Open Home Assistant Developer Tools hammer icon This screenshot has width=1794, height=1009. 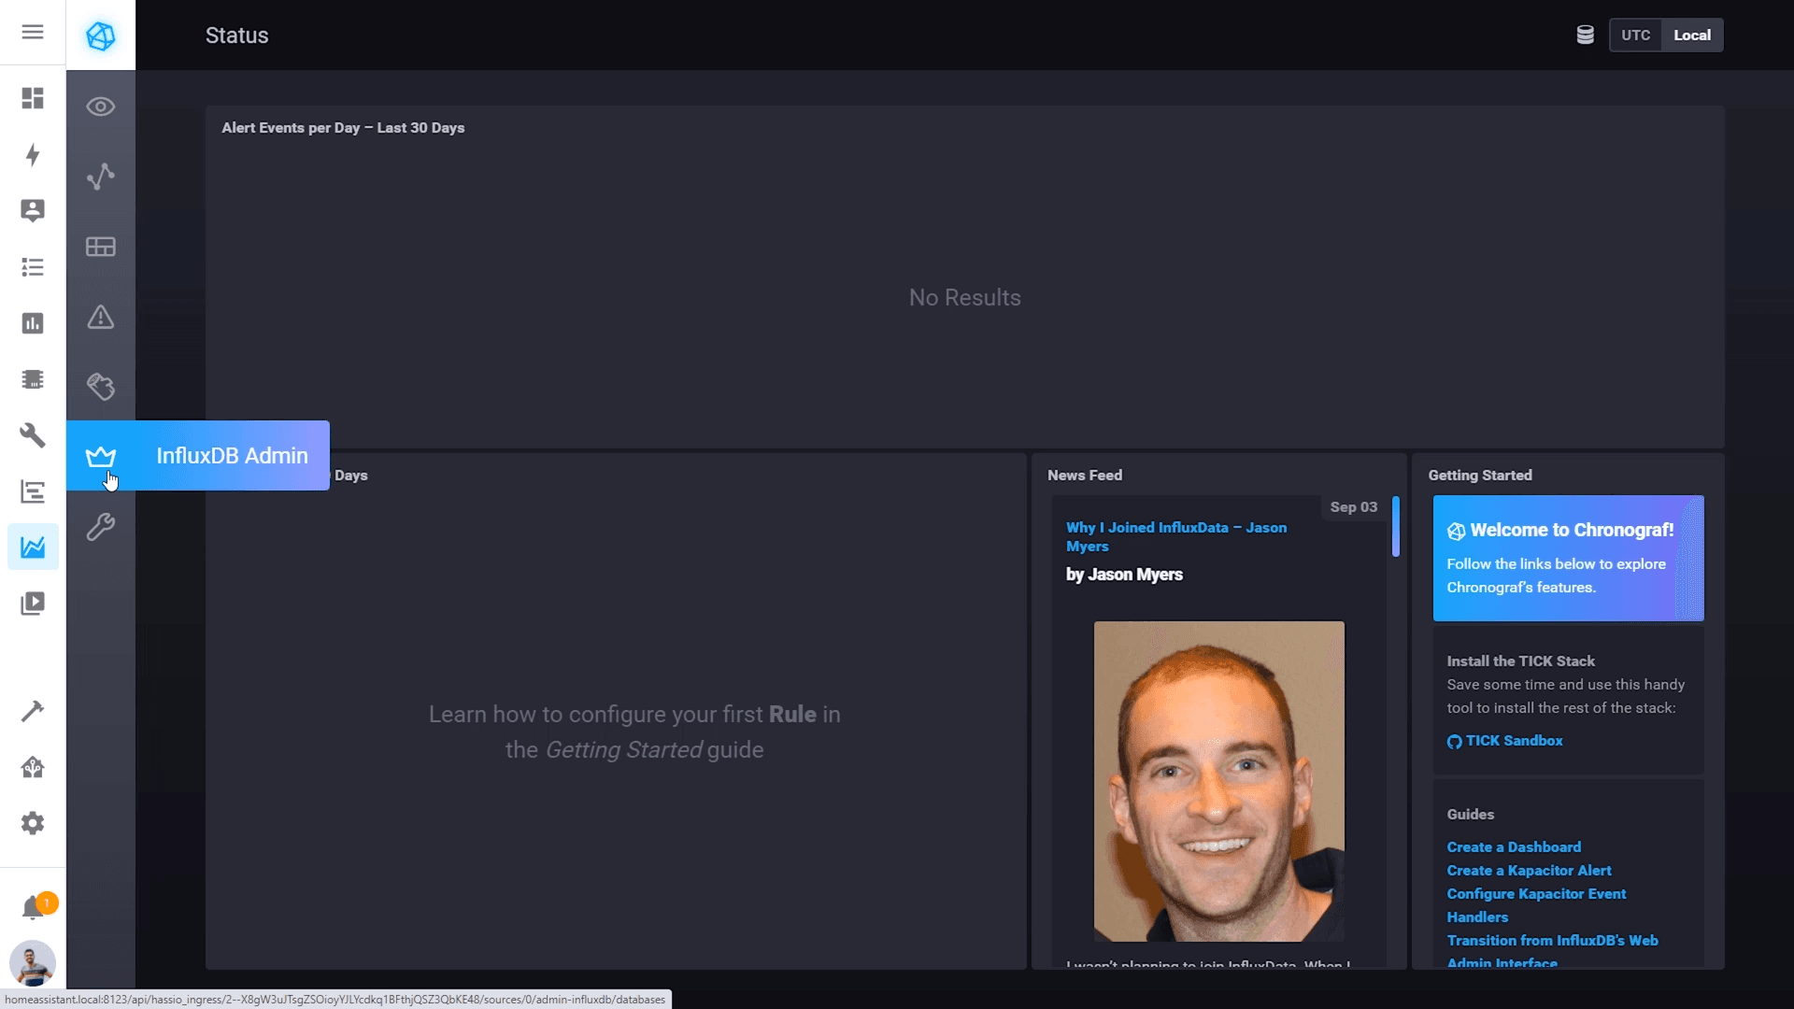click(33, 711)
